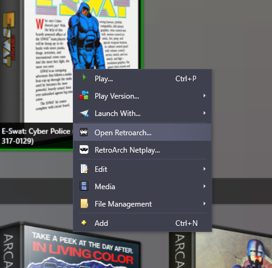Viewport: 272px width, 268px height.
Task: Click the green Play arrow icon
Action: tap(84, 78)
